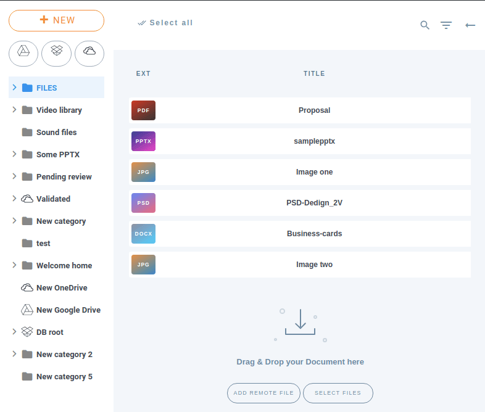This screenshot has width=485, height=412.
Task: Sort by the TITLE column header
Action: [314, 73]
